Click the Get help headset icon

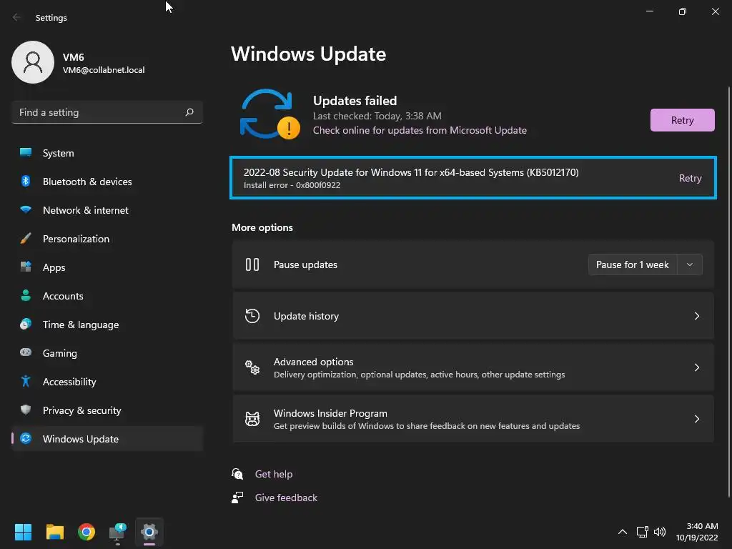(237, 474)
